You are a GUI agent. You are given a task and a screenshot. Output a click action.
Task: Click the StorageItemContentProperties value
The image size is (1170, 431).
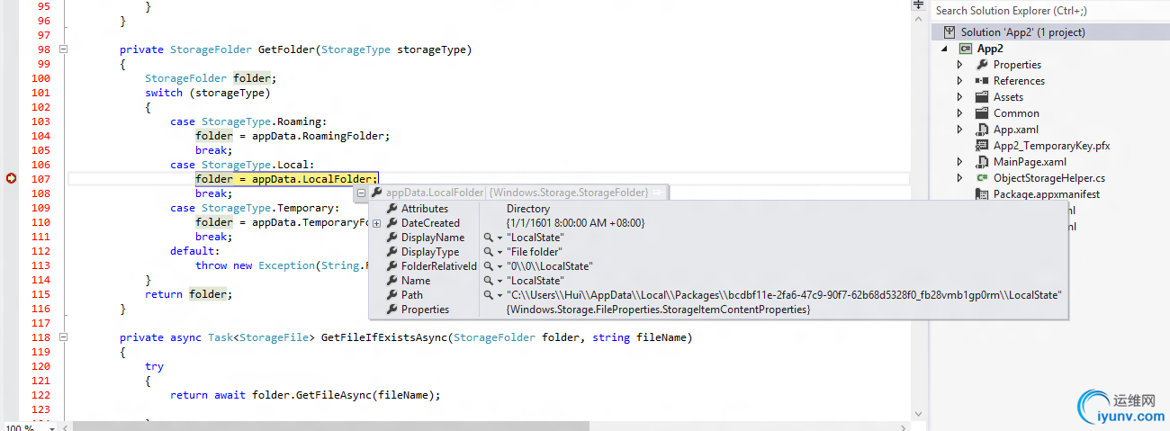(x=659, y=310)
